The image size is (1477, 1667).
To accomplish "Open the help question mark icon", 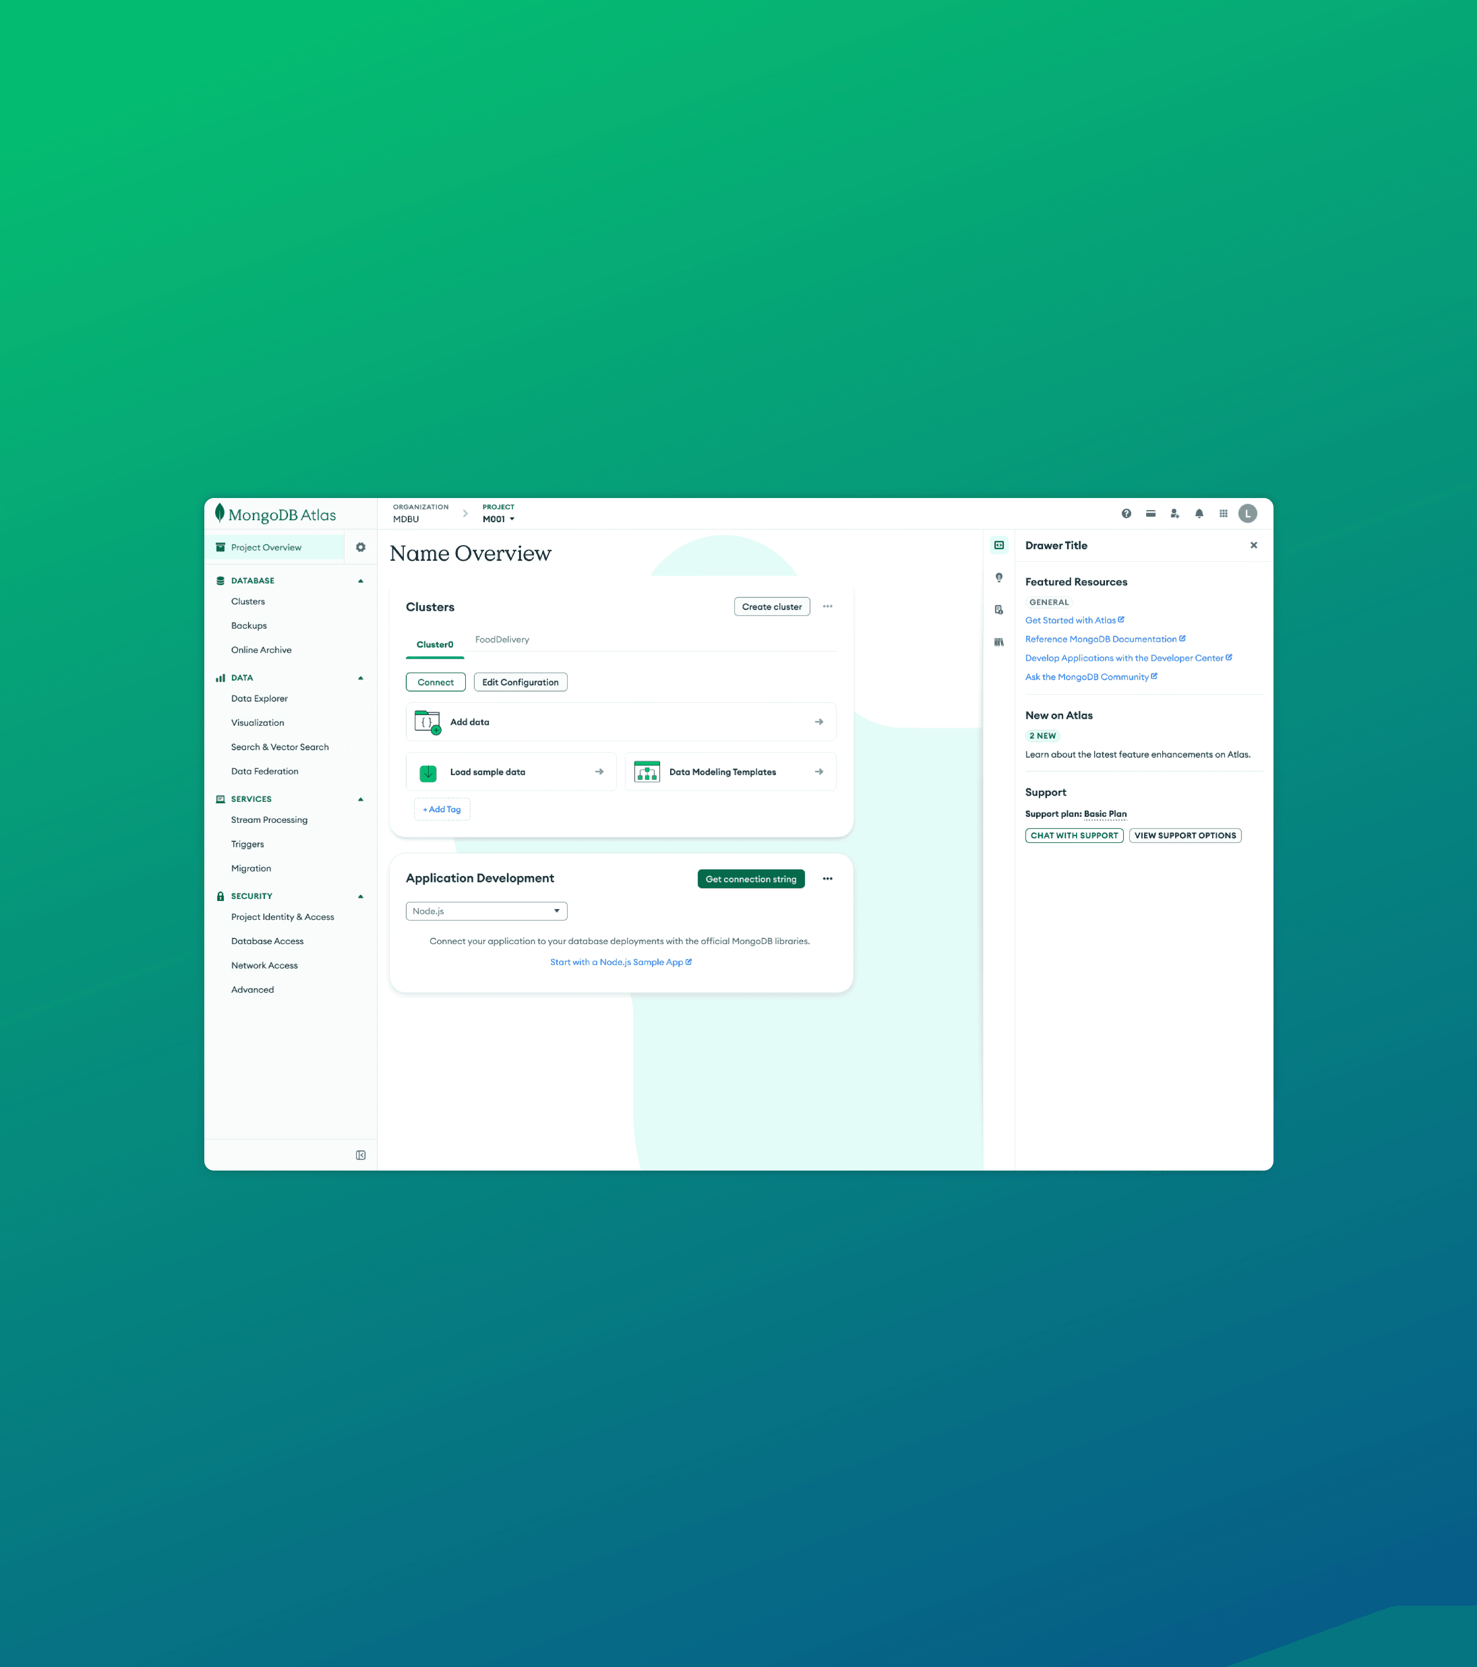I will [1126, 514].
